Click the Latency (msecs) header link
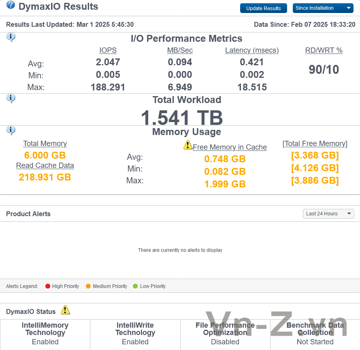 point(252,50)
